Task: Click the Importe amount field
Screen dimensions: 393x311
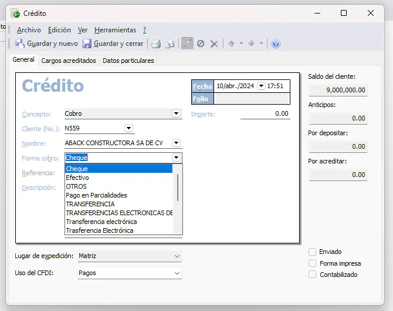Action: point(265,114)
